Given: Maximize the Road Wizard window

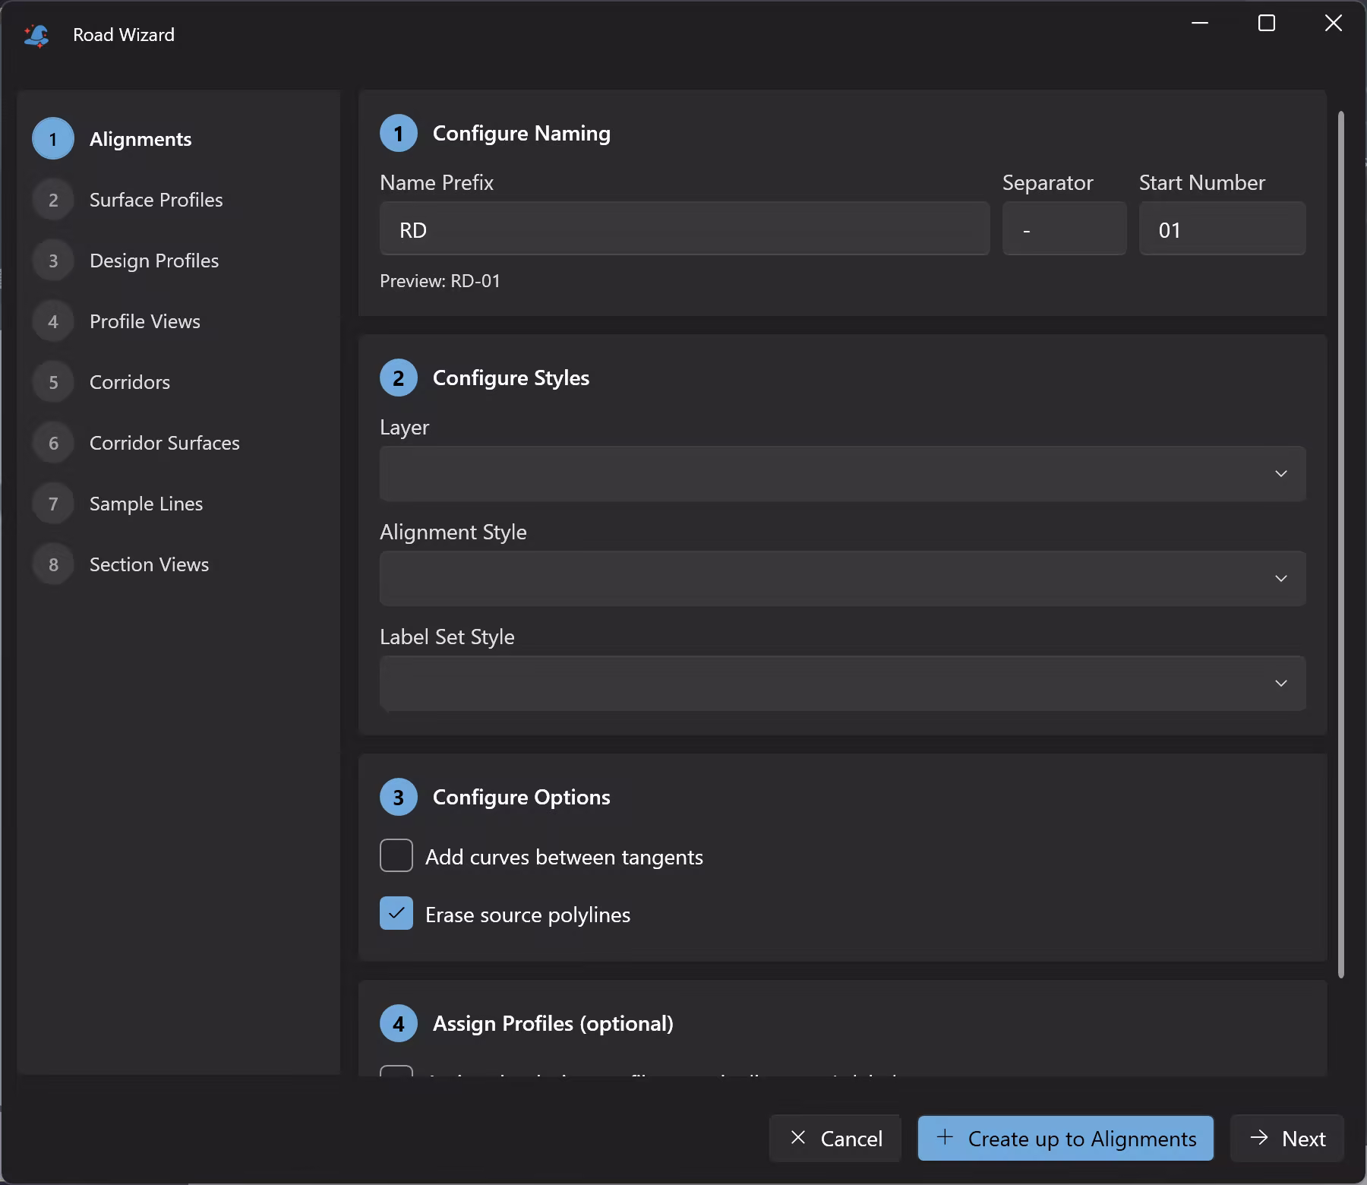Looking at the screenshot, I should [1267, 24].
